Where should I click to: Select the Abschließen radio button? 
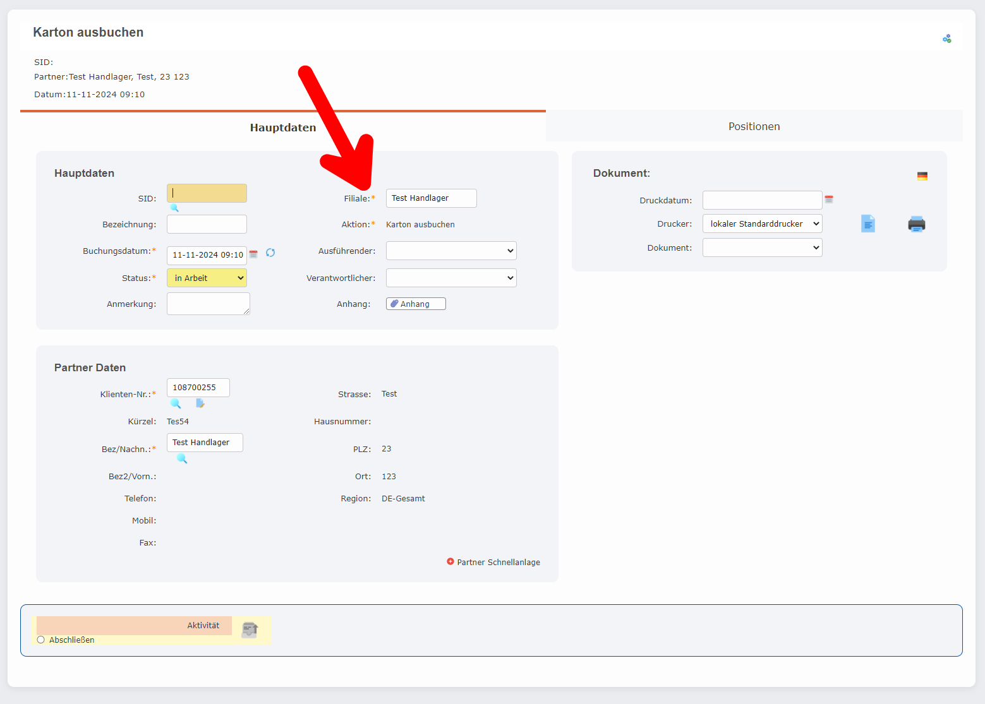point(41,640)
